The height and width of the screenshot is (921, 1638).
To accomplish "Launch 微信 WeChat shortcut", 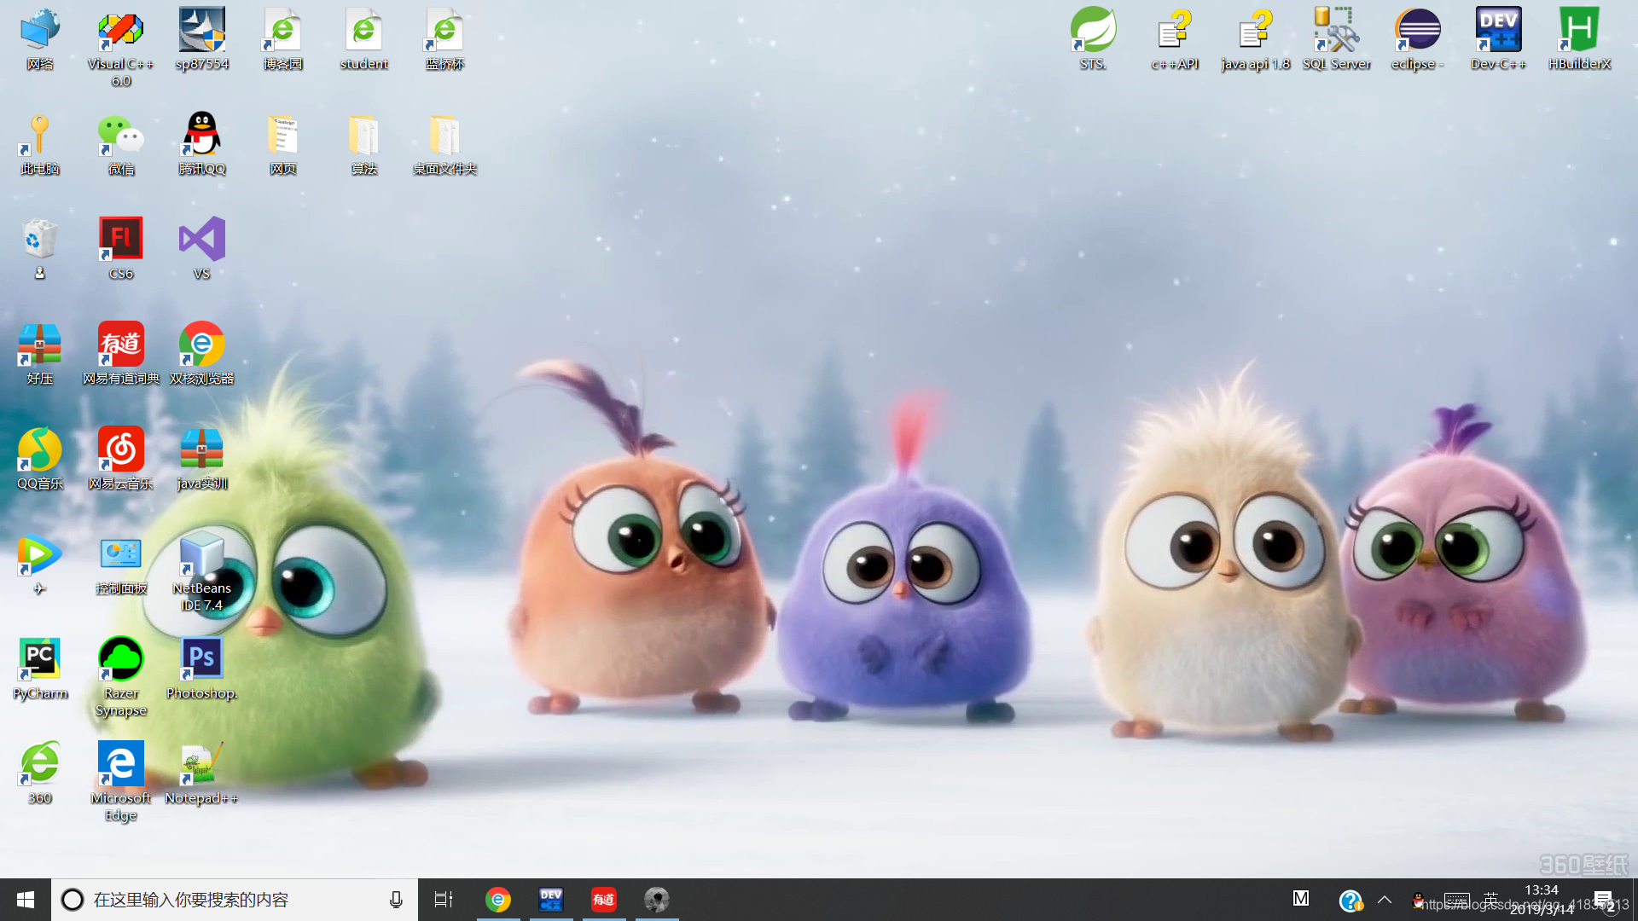I will tap(121, 145).
